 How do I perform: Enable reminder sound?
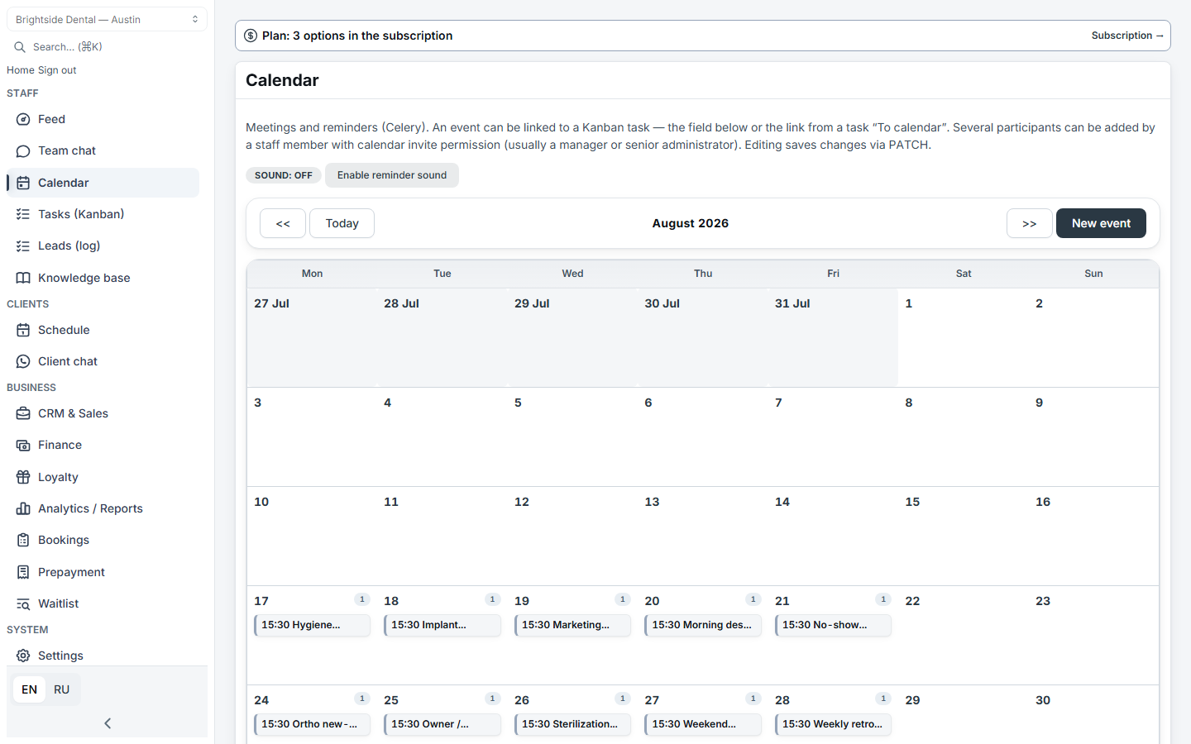tap(392, 175)
